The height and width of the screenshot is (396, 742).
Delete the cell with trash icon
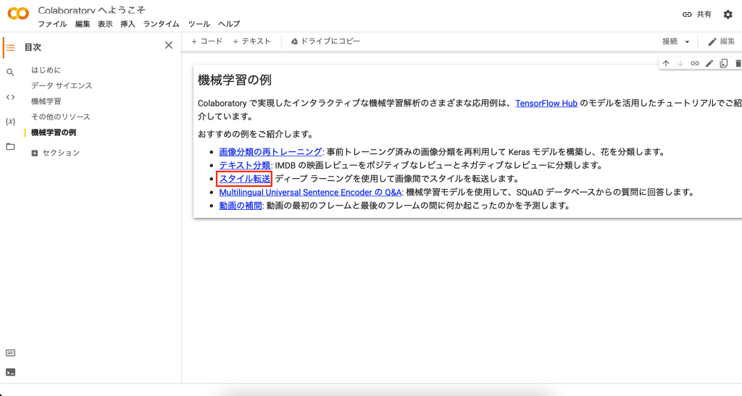point(738,64)
